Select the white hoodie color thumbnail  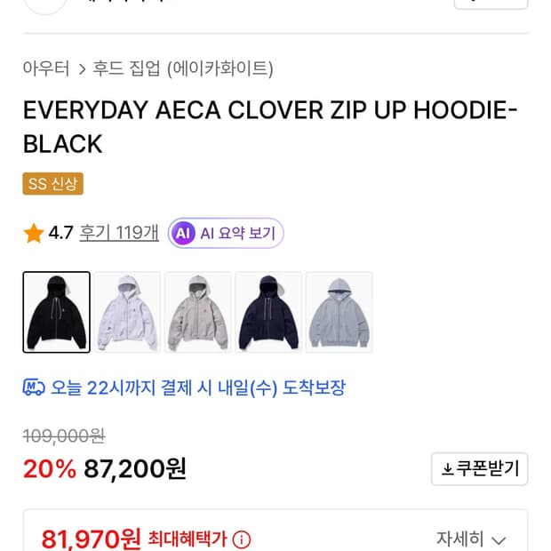coord(127,312)
